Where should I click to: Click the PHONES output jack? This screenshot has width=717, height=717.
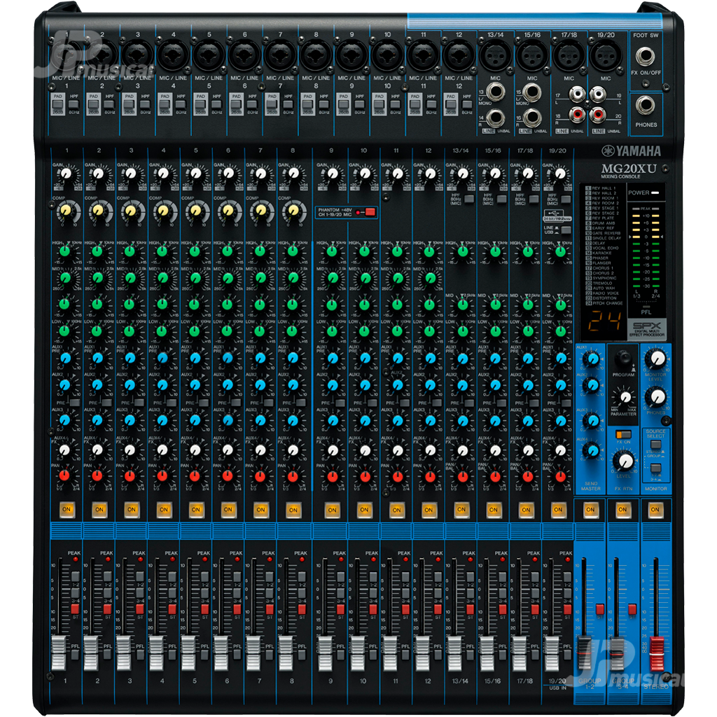coord(645,105)
